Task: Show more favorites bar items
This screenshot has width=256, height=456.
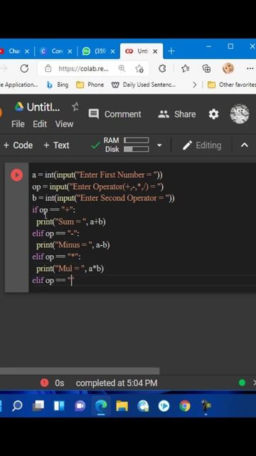Action: pyautogui.click(x=194, y=85)
